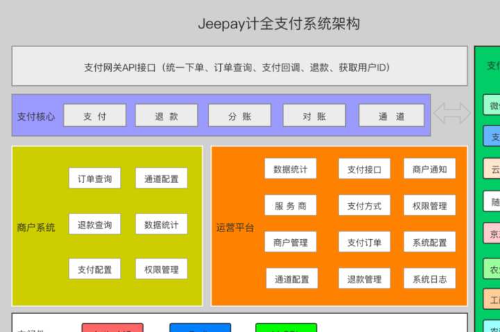This screenshot has height=332, width=500.
Task: Select the 订单查询 box
Action: click(x=94, y=178)
